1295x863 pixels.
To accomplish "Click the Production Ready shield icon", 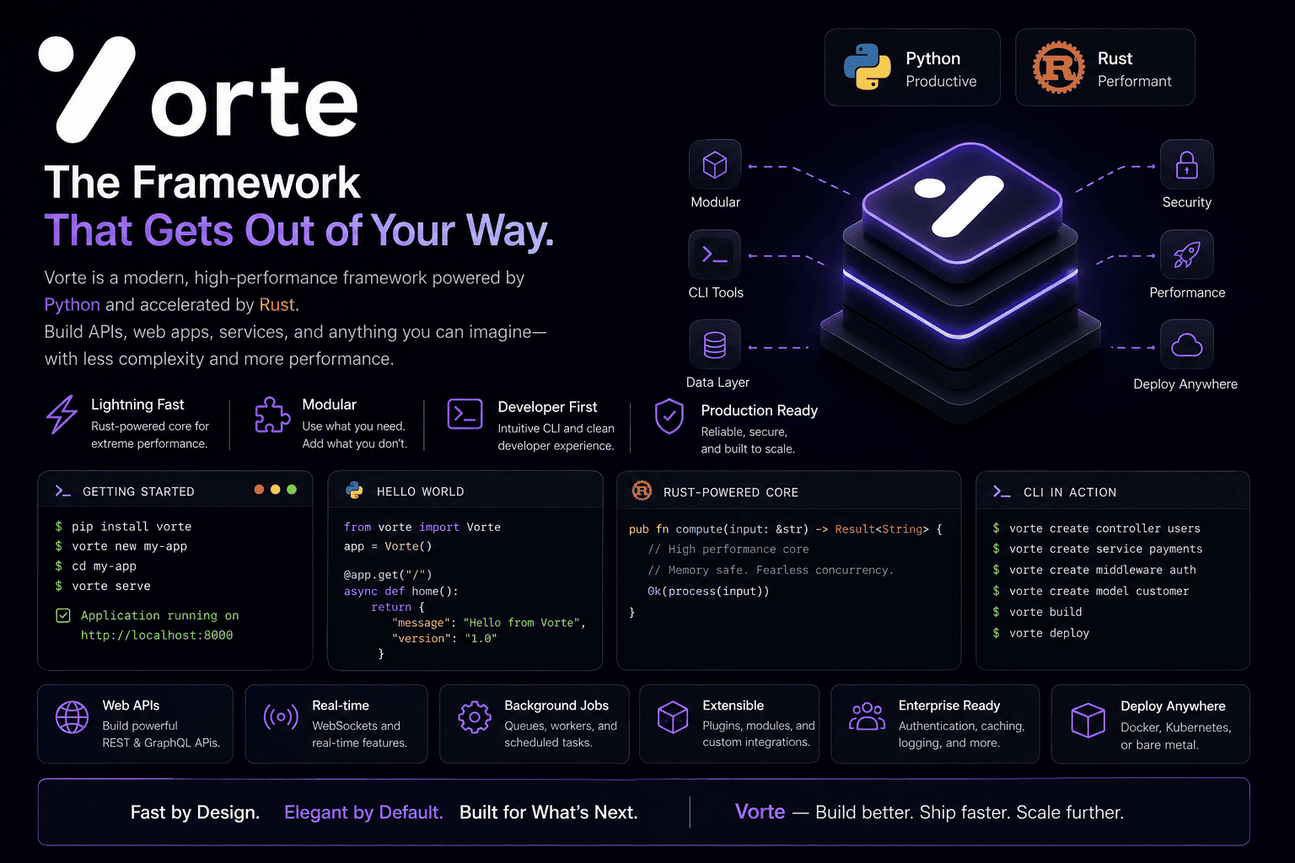I will tap(669, 416).
